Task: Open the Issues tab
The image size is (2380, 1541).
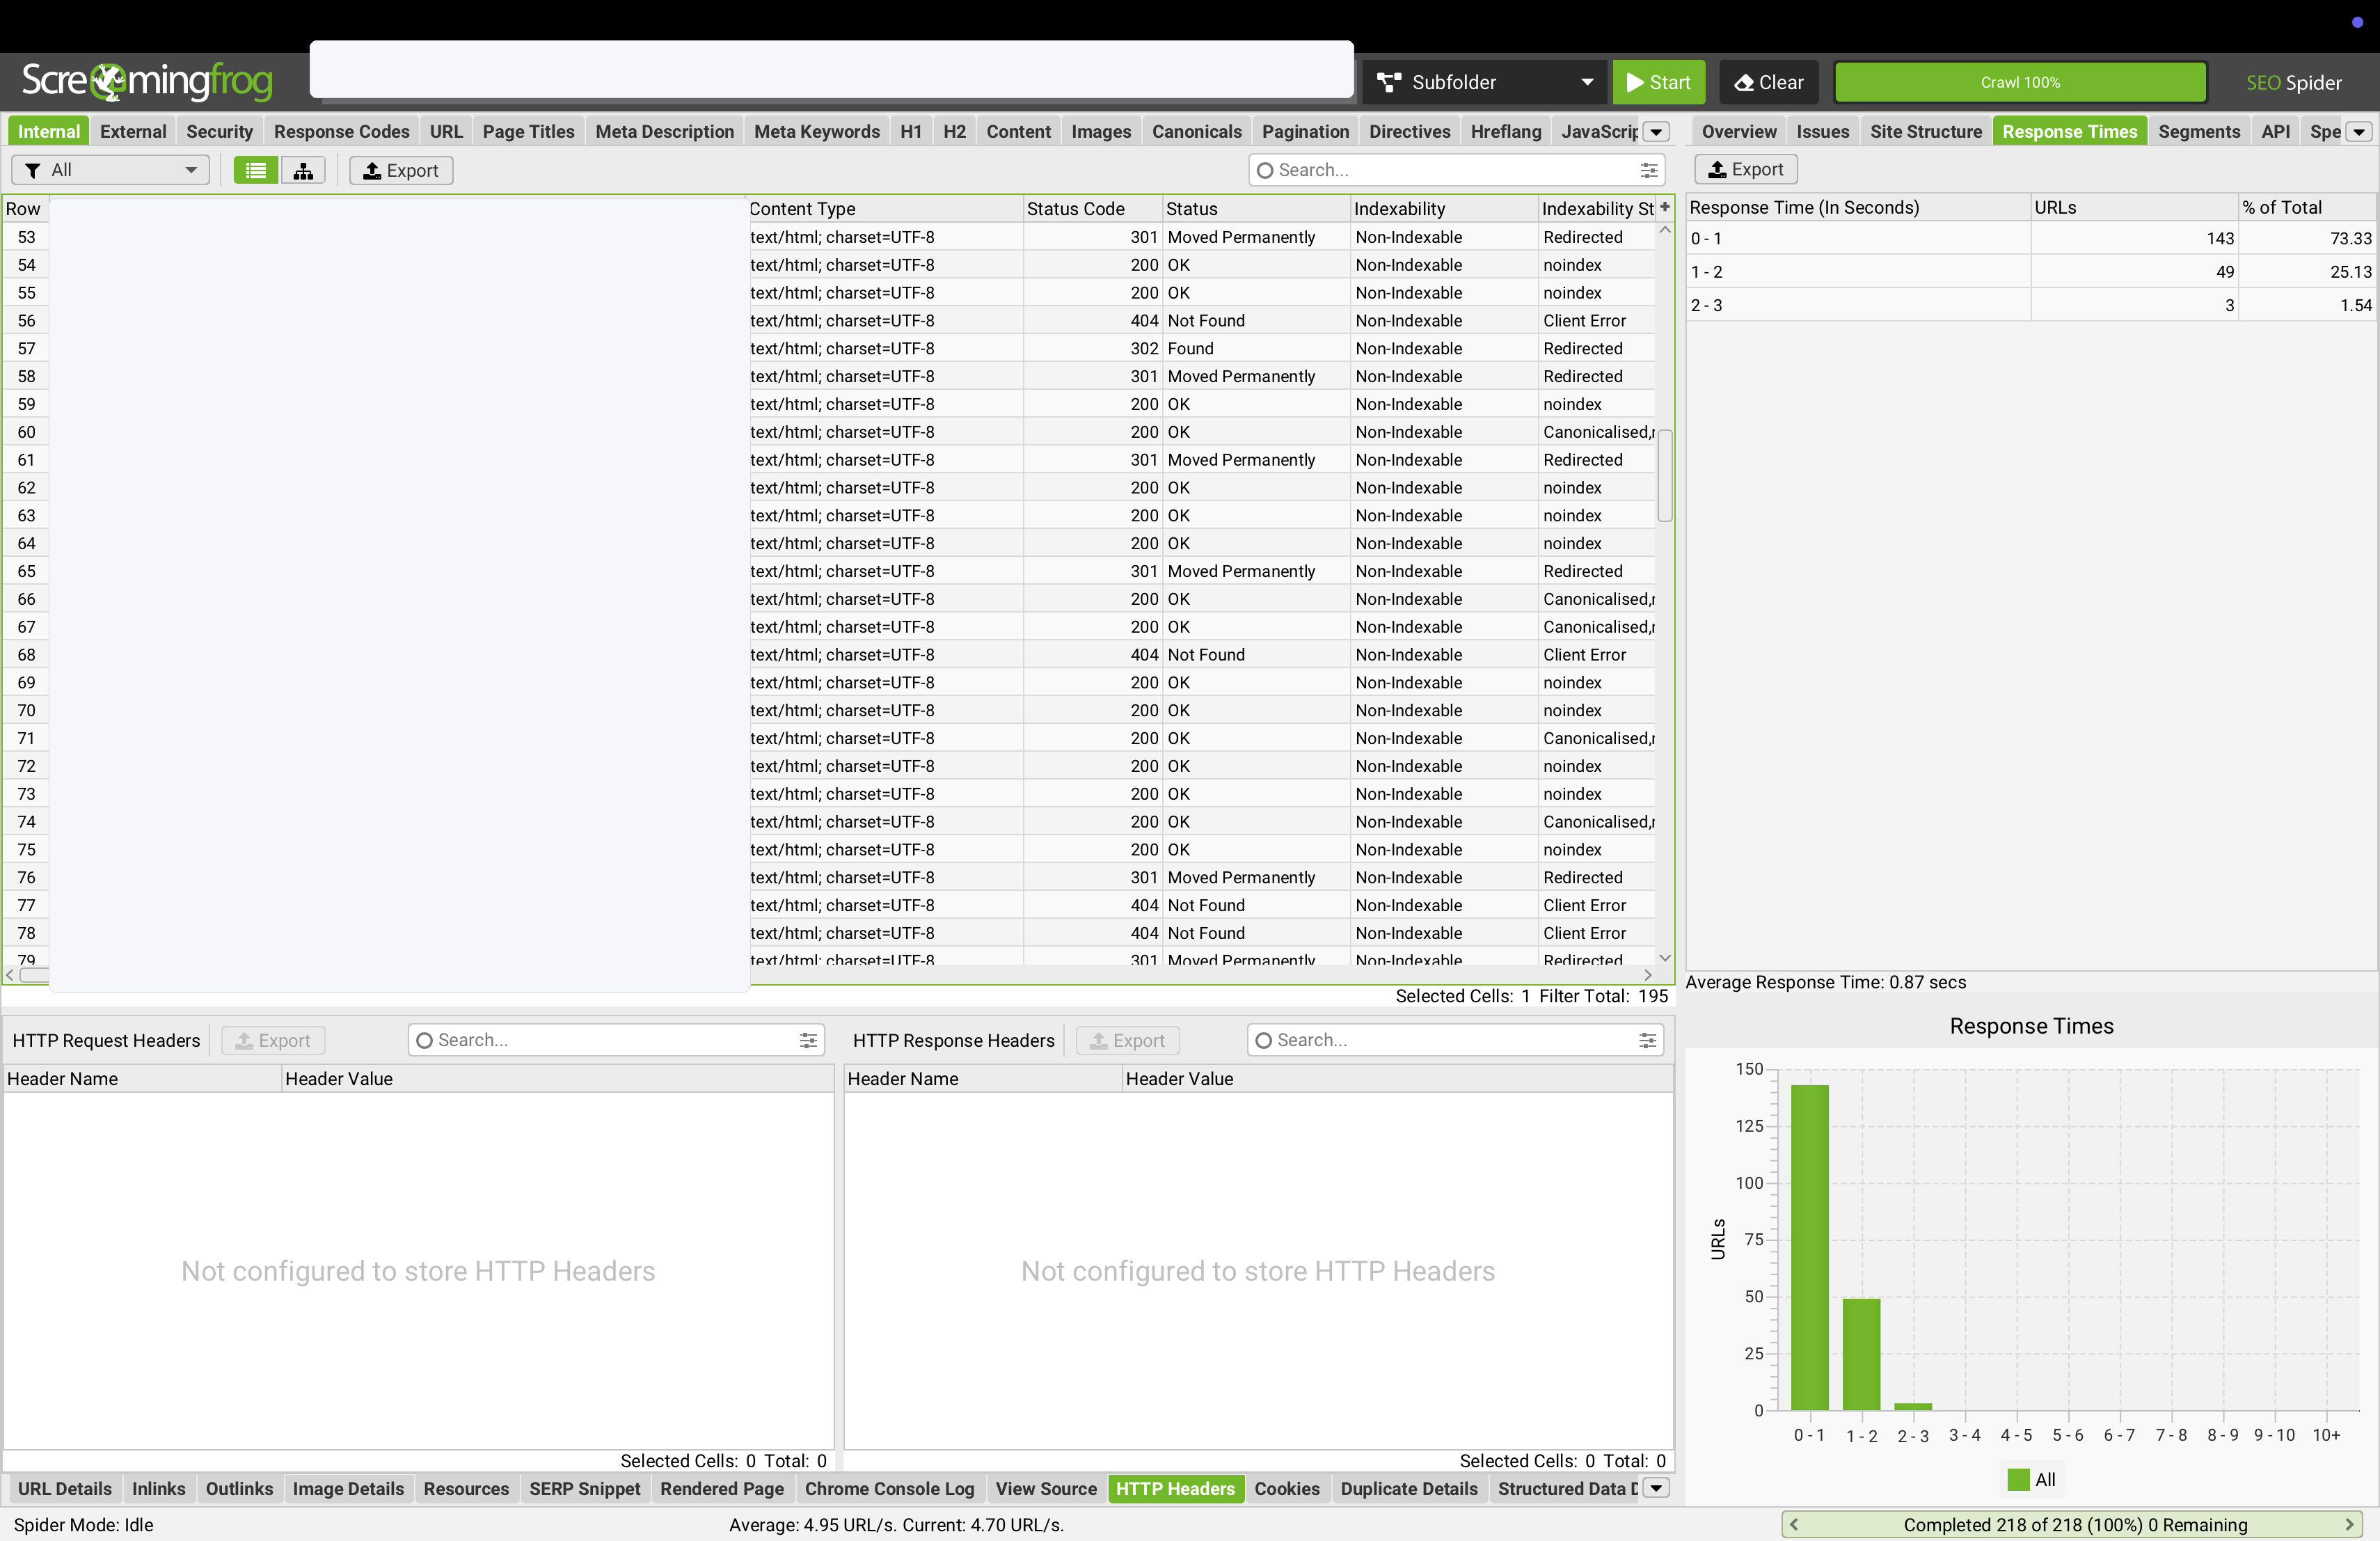Action: (1822, 131)
